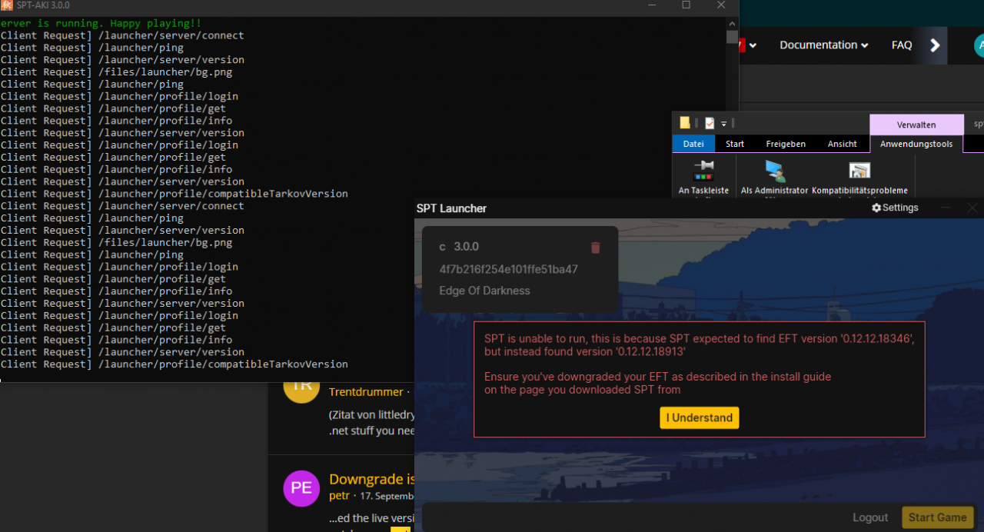Open the Datei tab in Explorer
The width and height of the screenshot is (984, 532).
pos(693,144)
